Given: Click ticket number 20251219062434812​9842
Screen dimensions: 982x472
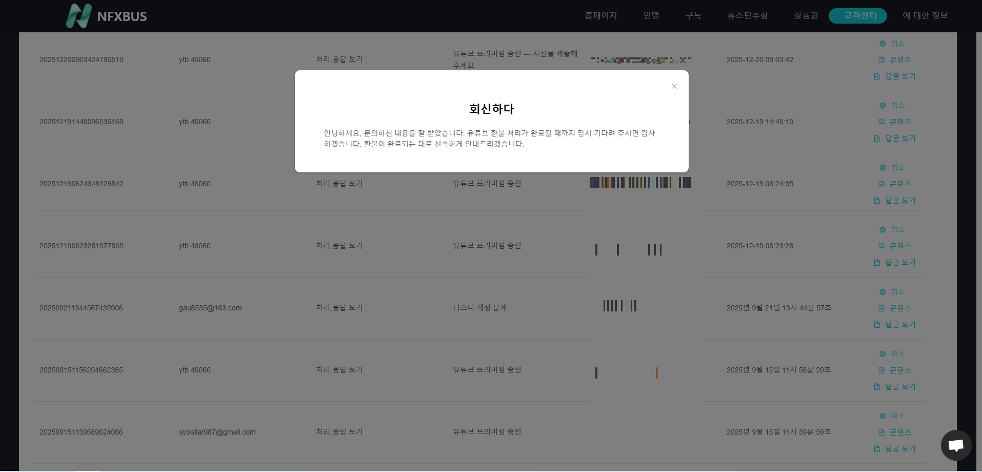Looking at the screenshot, I should (82, 184).
